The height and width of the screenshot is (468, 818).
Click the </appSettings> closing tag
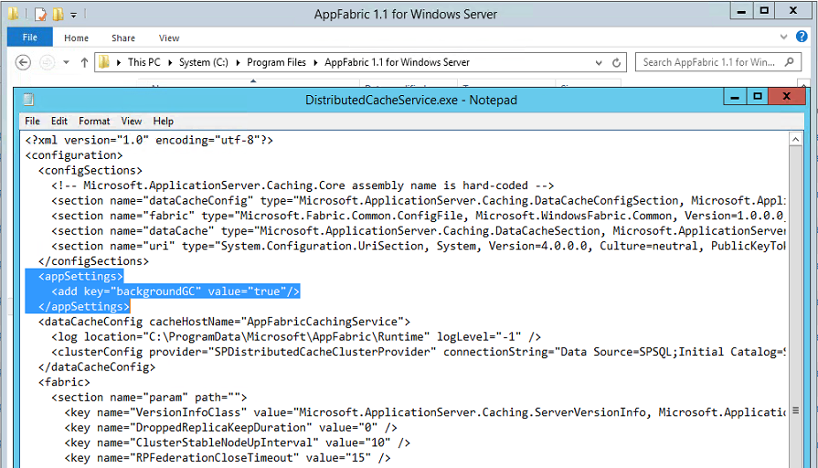[x=84, y=307]
